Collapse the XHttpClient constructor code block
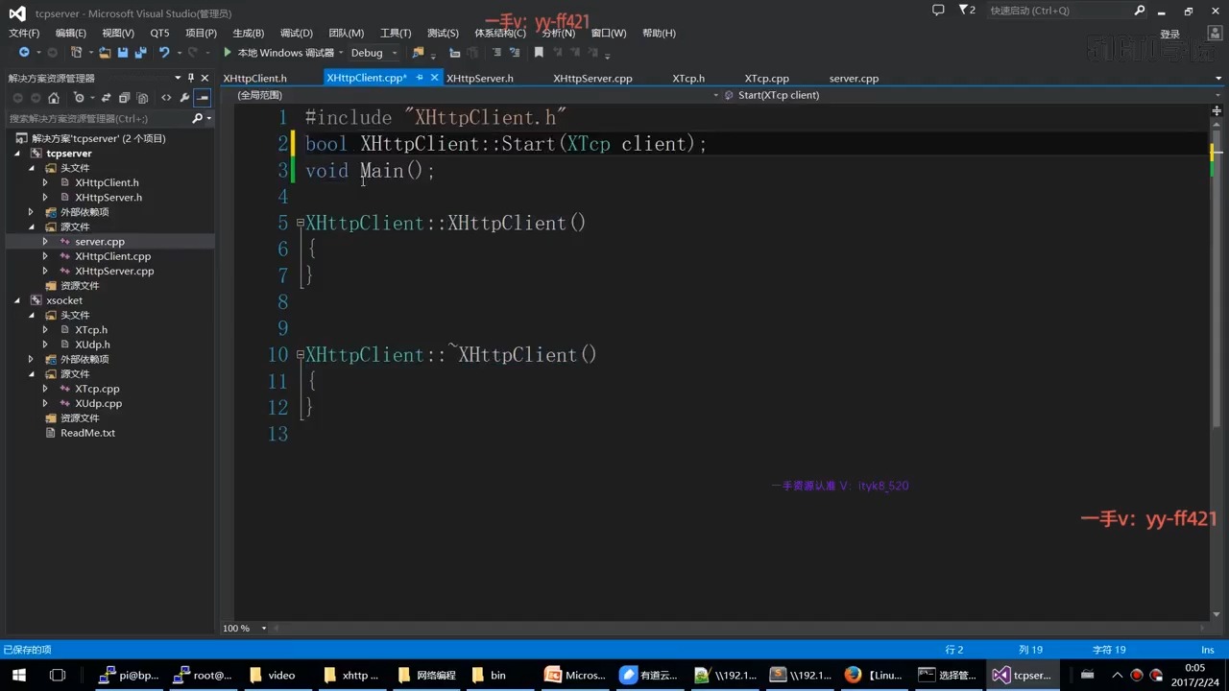The height and width of the screenshot is (691, 1229). [300, 223]
